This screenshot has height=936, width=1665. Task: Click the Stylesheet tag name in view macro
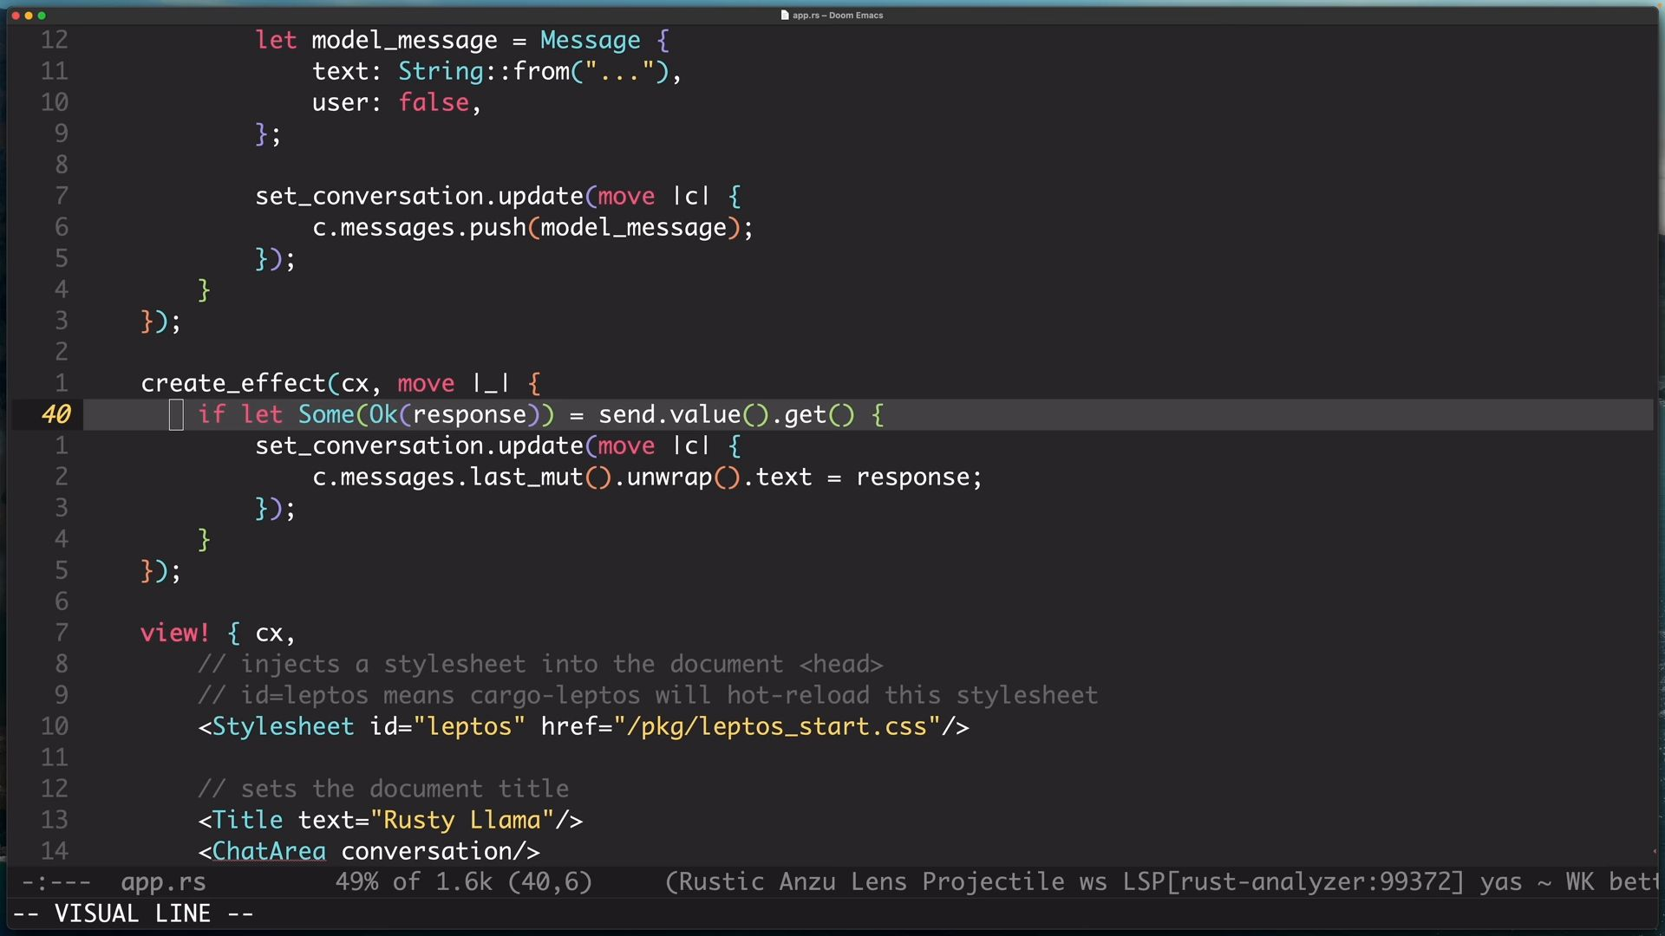(283, 726)
